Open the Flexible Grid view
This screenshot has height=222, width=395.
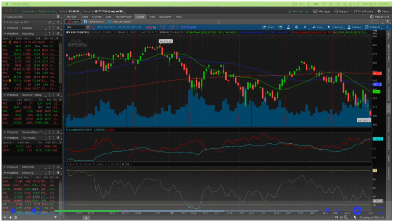[x=94, y=22]
